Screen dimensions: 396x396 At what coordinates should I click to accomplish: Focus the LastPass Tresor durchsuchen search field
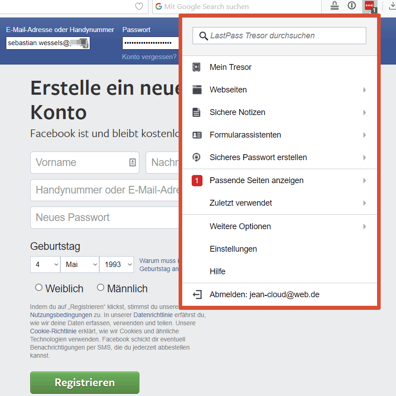pos(279,36)
